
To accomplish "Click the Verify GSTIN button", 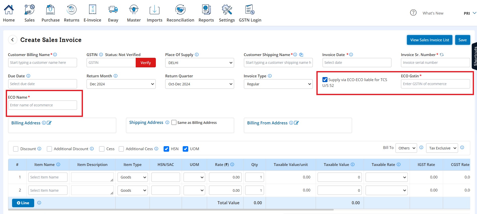I will pos(146,63).
